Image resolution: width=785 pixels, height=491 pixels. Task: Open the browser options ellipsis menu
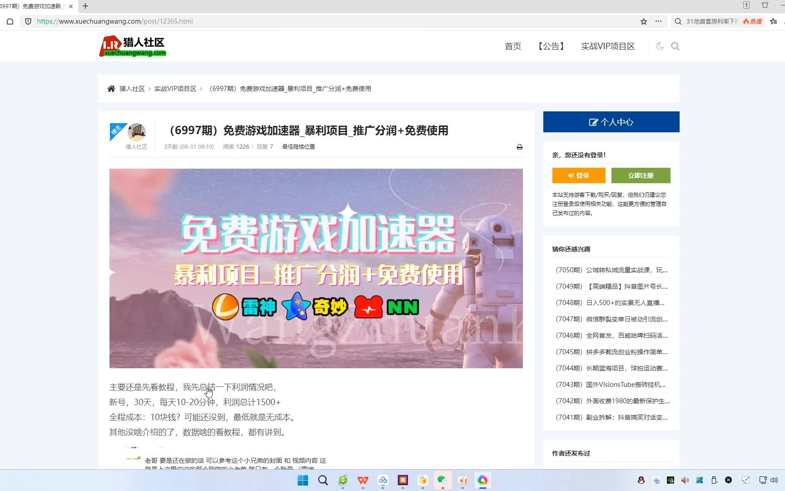click(x=658, y=21)
